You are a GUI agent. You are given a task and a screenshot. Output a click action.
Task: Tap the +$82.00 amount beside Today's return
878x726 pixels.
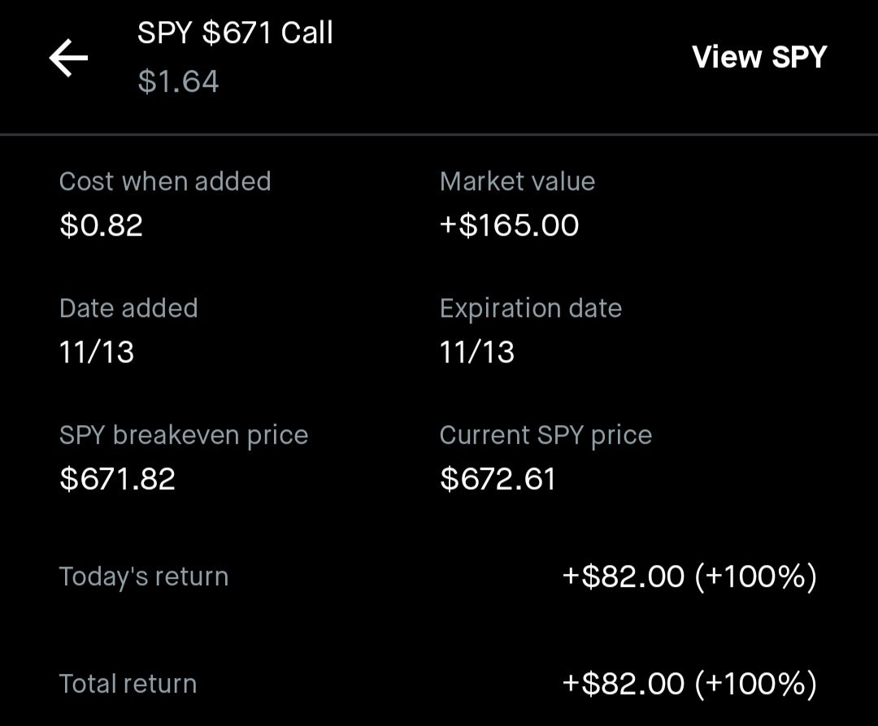[x=624, y=576]
